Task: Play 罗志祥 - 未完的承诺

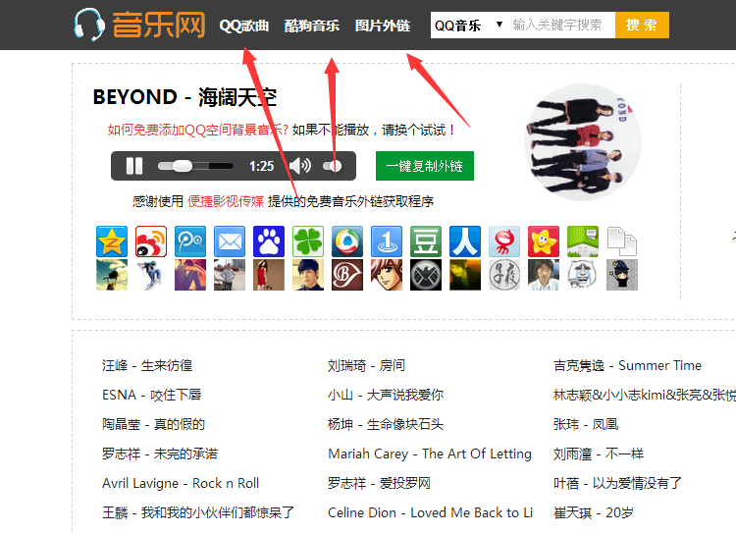Action: pos(160,454)
